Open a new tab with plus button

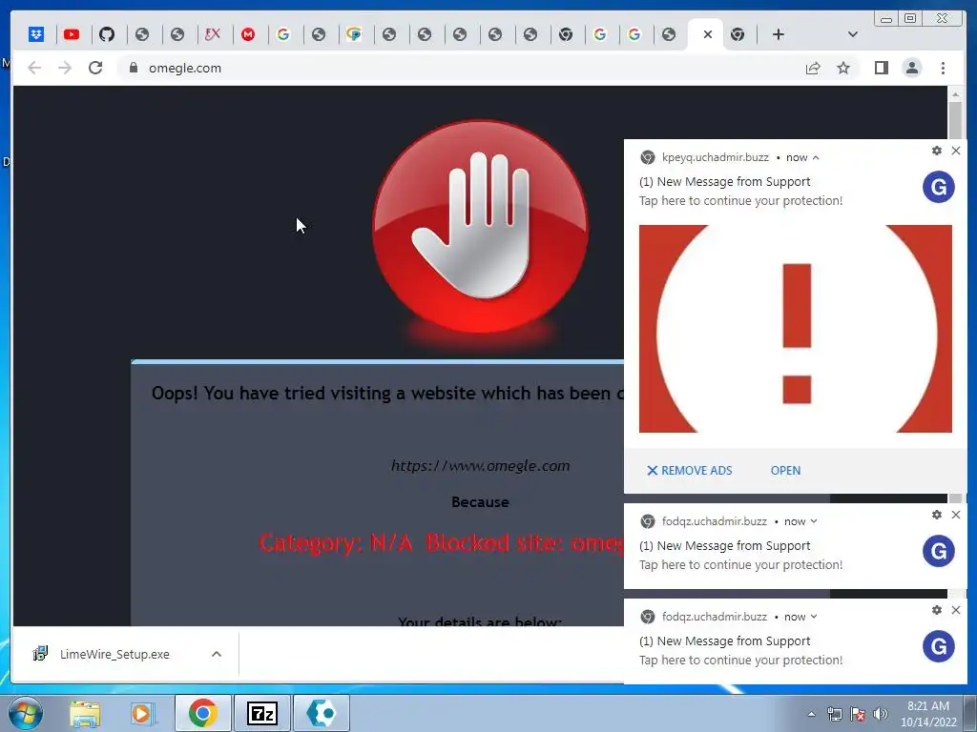[778, 34]
